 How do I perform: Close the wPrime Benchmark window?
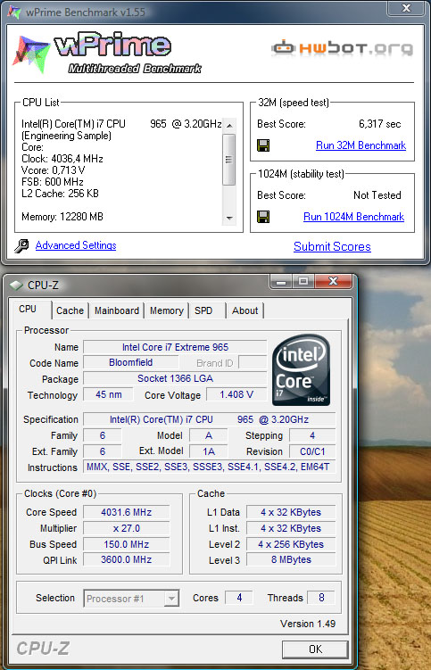[x=406, y=8]
